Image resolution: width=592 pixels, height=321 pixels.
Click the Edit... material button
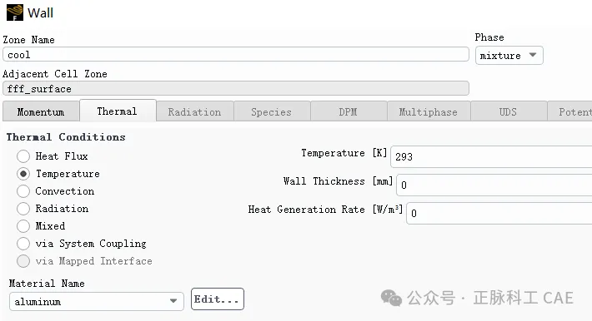tap(217, 299)
